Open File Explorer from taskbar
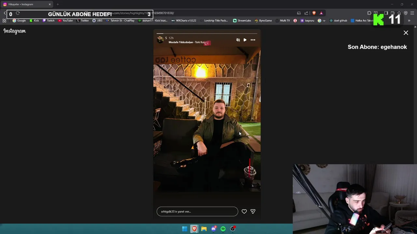 (x=204, y=229)
